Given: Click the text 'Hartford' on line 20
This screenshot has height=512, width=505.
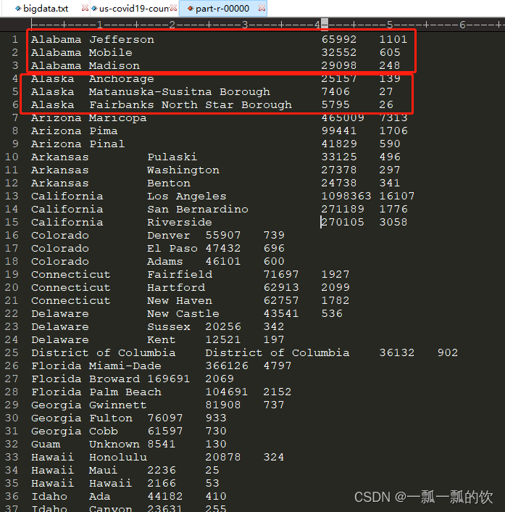Looking at the screenshot, I should 176,288.
